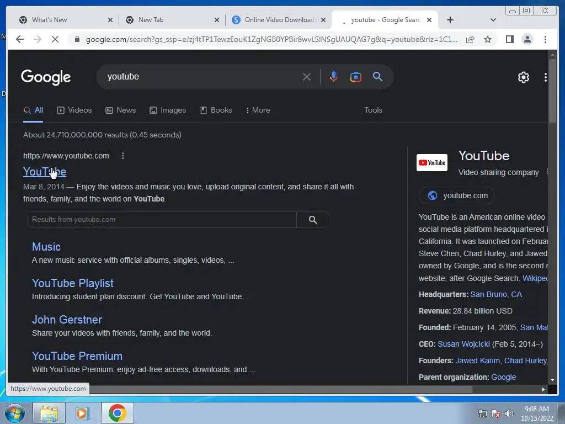
Task: Open Windows Explorer from the taskbar
Action: pos(49,414)
